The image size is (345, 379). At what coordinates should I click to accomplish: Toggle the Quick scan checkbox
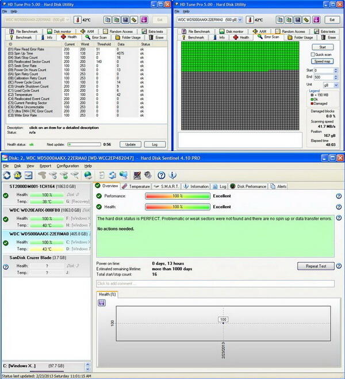tap(313, 55)
